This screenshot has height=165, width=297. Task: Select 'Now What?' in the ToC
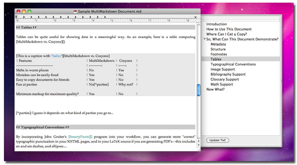(215, 89)
